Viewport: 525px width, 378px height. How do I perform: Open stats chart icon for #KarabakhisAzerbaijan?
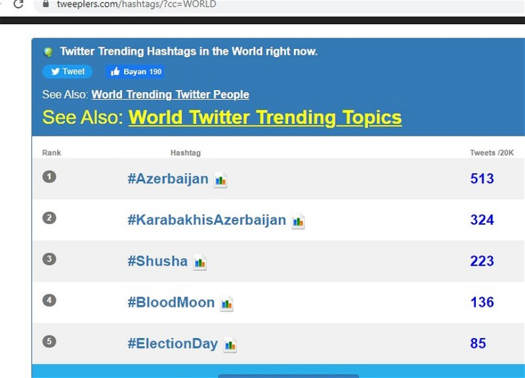[298, 221]
